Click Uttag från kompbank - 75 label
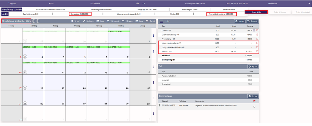Screen dimensions: 312x126 (172, 43)
